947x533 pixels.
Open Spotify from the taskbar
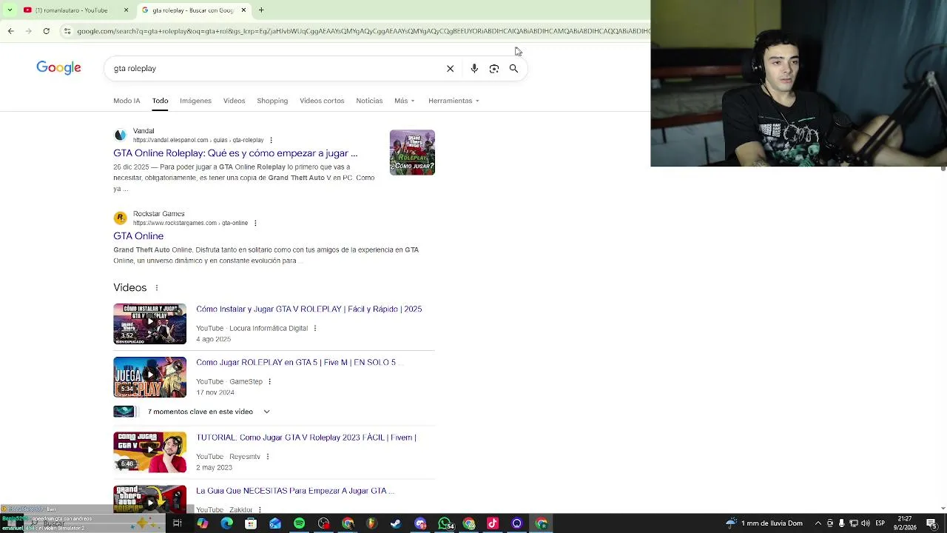point(299,523)
